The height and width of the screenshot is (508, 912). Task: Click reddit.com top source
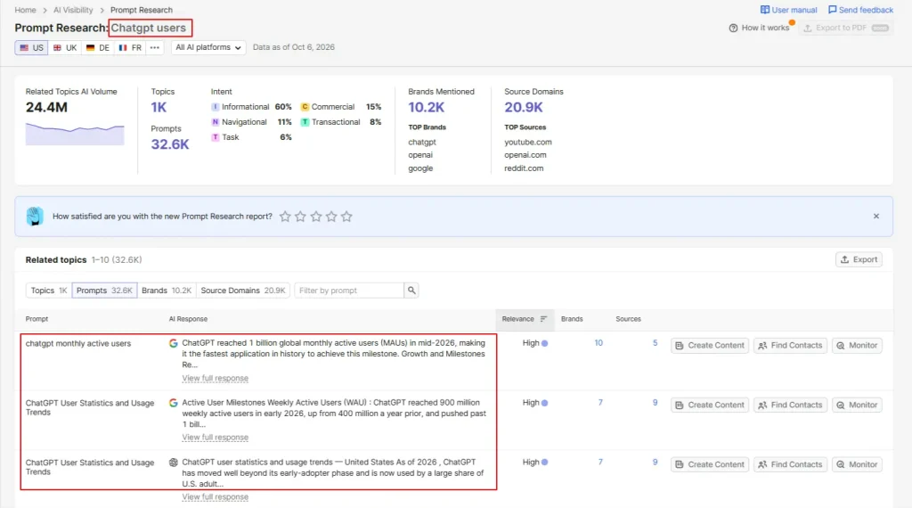point(524,168)
